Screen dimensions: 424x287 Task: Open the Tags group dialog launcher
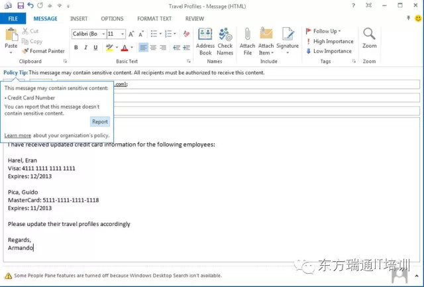point(354,62)
